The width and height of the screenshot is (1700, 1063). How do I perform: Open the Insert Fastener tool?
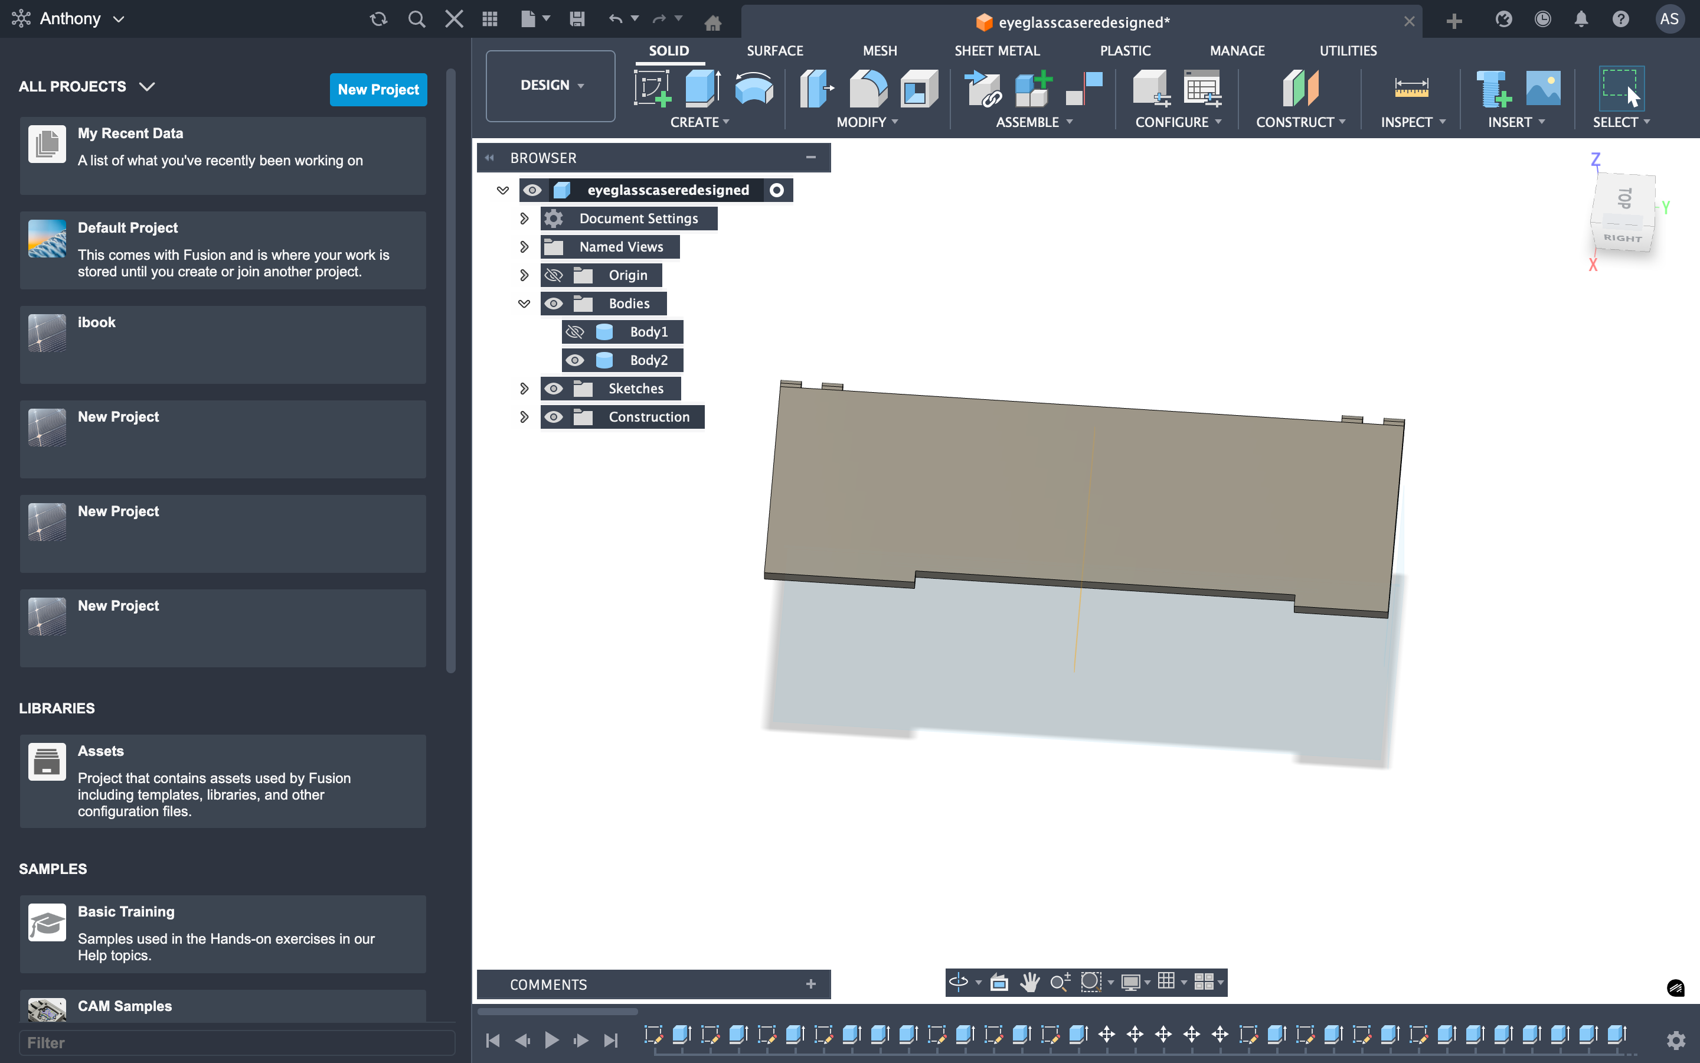[1492, 89]
